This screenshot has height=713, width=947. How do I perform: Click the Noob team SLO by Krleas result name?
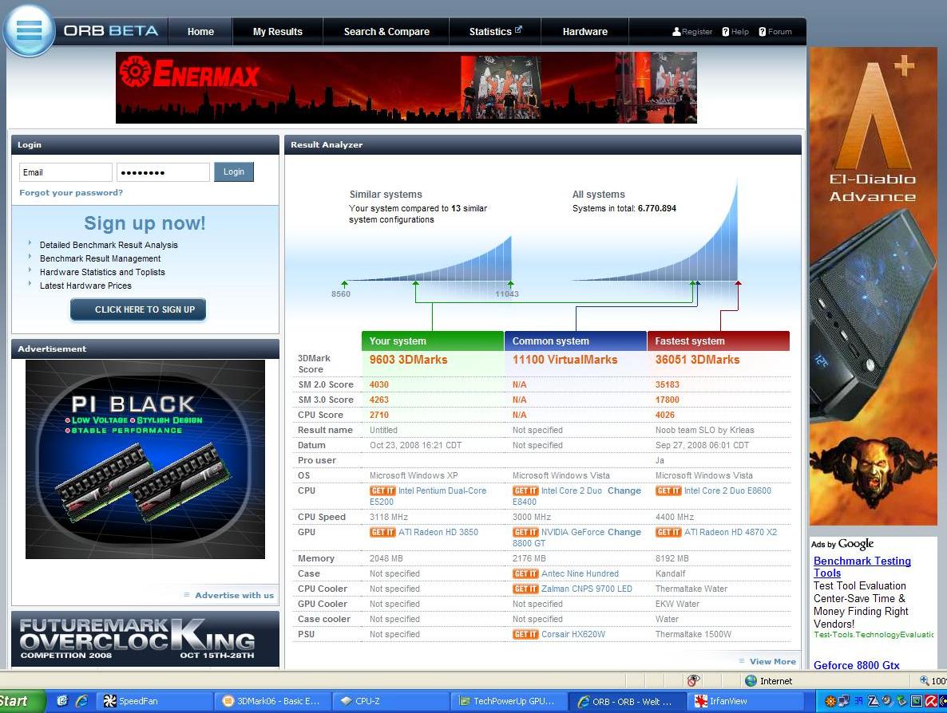[705, 430]
